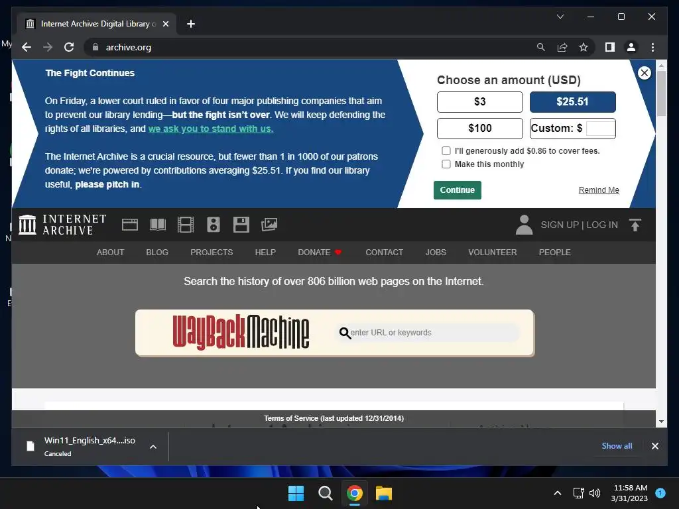The height and width of the screenshot is (509, 679).
Task: Open the tab search chevron
Action: tap(560, 17)
